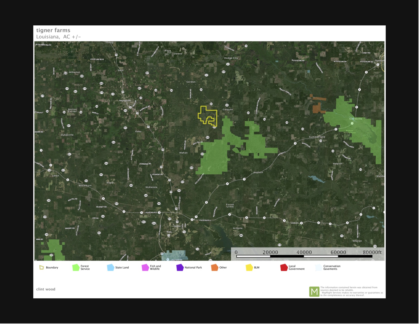The width and height of the screenshot is (419, 324).
Task: Click the Haynesville town label
Action: [x=125, y=101]
